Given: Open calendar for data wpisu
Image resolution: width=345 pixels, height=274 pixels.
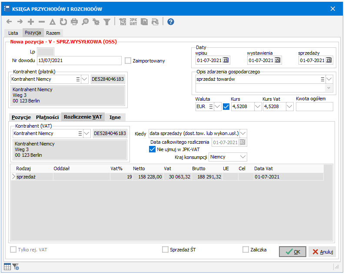Looking at the screenshot, I should 226,60.
